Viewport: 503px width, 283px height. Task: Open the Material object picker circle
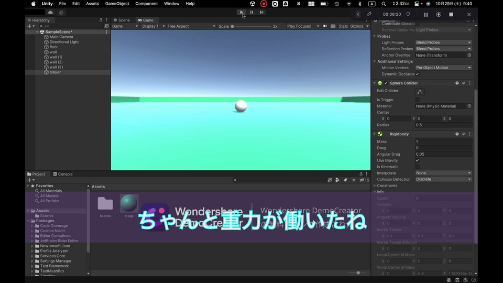click(x=469, y=106)
